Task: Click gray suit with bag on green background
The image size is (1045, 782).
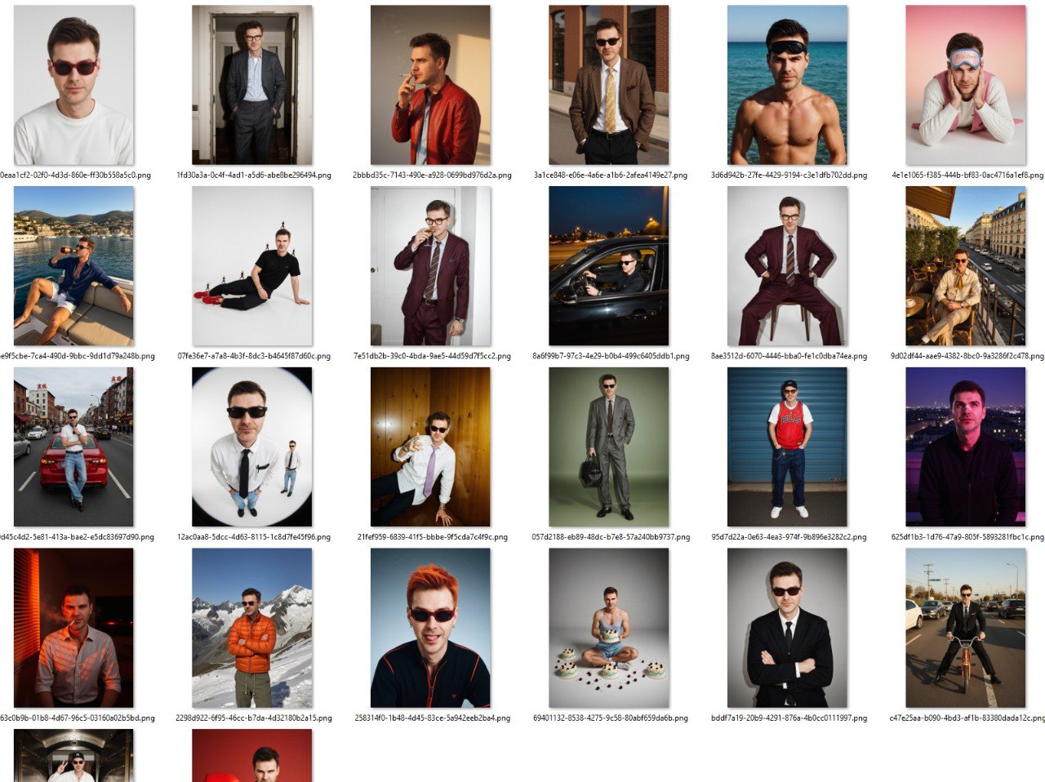Action: (x=608, y=447)
